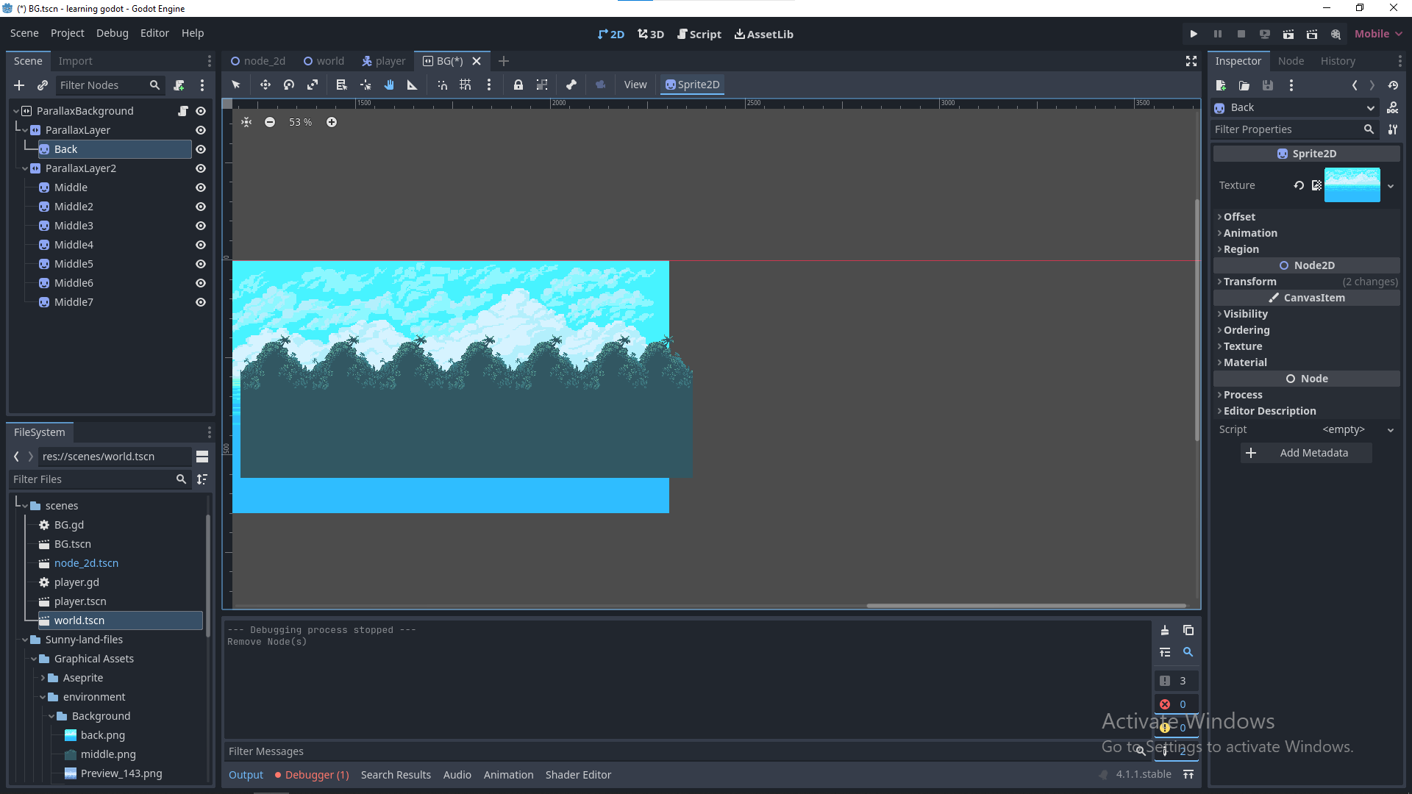Open the View menu in viewport
Screen dimensions: 1412x794
(635, 85)
